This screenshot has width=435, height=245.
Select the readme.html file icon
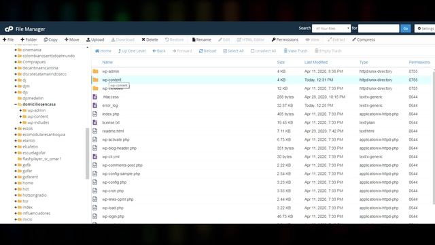(x=95, y=131)
